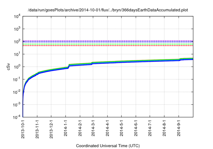Click the 2014-4-1 date label

coord(107,128)
